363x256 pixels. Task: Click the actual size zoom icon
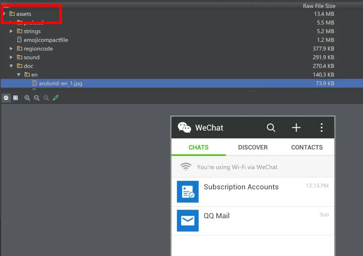(x=46, y=98)
